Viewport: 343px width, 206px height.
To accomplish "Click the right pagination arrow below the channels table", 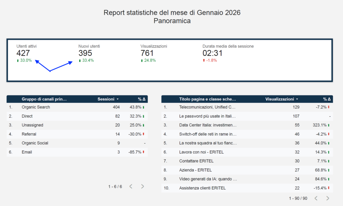I will pyautogui.click(x=142, y=186).
